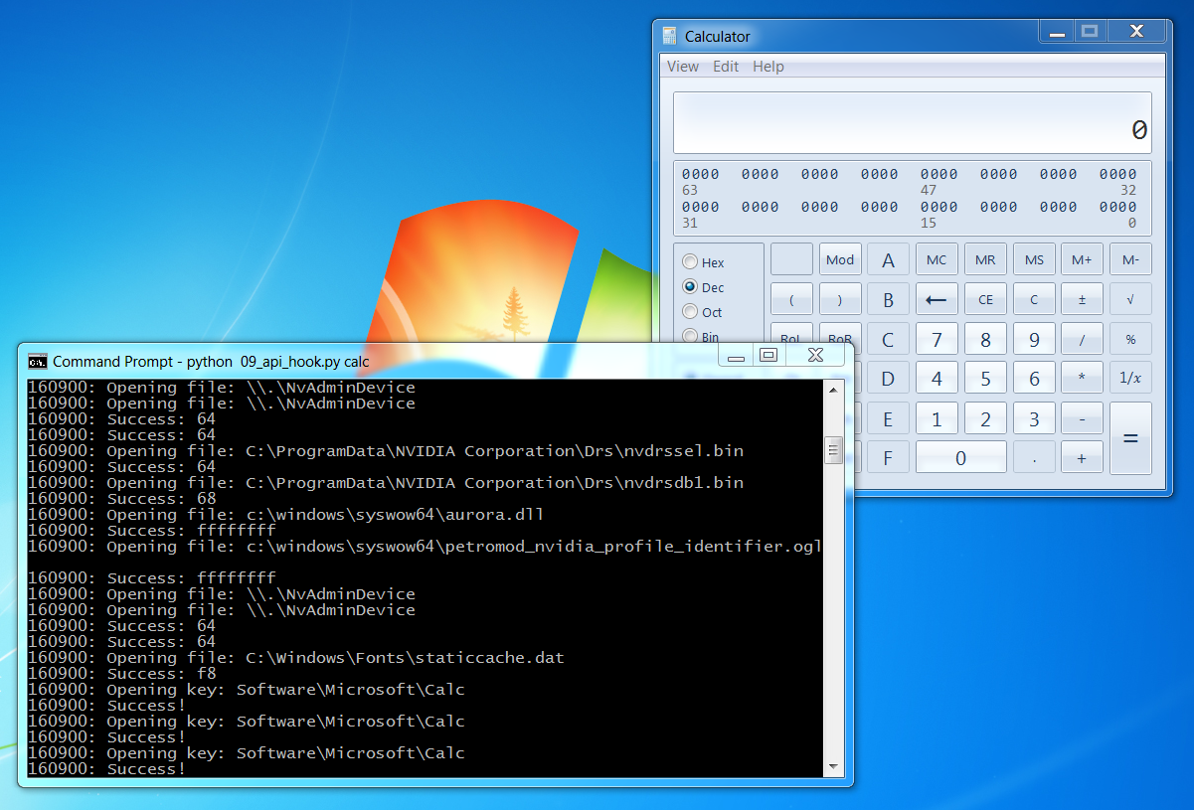Click the Calculator result display field
1194x810 pixels.
click(x=912, y=123)
